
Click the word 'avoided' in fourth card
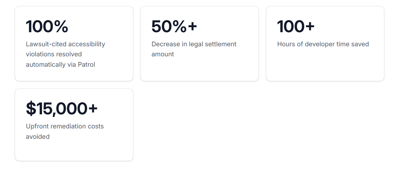[38, 137]
